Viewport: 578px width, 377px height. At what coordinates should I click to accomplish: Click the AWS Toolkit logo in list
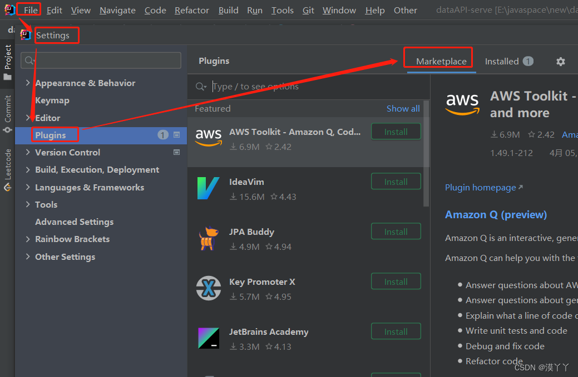click(x=209, y=138)
